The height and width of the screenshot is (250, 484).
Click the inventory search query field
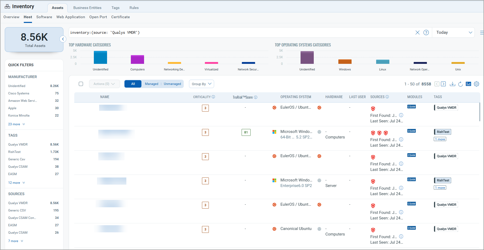click(241, 32)
